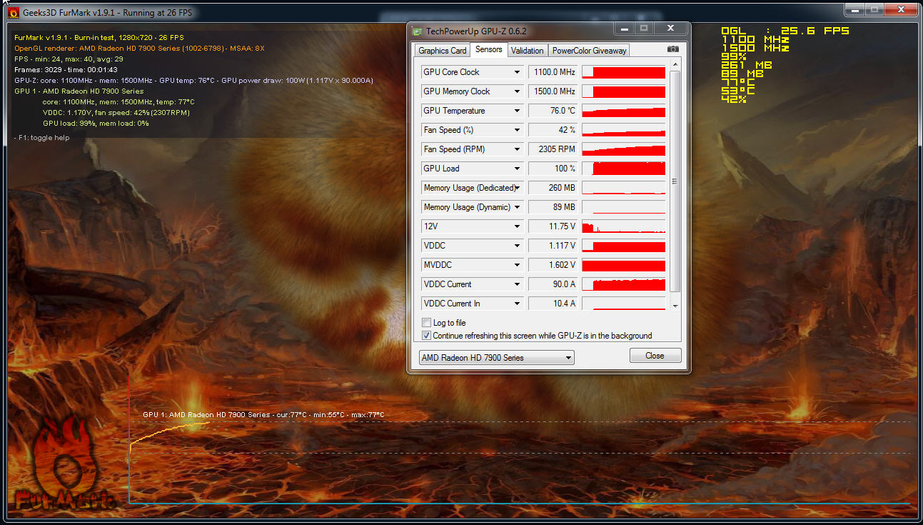Image resolution: width=923 pixels, height=525 pixels.
Task: Maximize the FurMark window
Action: click(873, 9)
